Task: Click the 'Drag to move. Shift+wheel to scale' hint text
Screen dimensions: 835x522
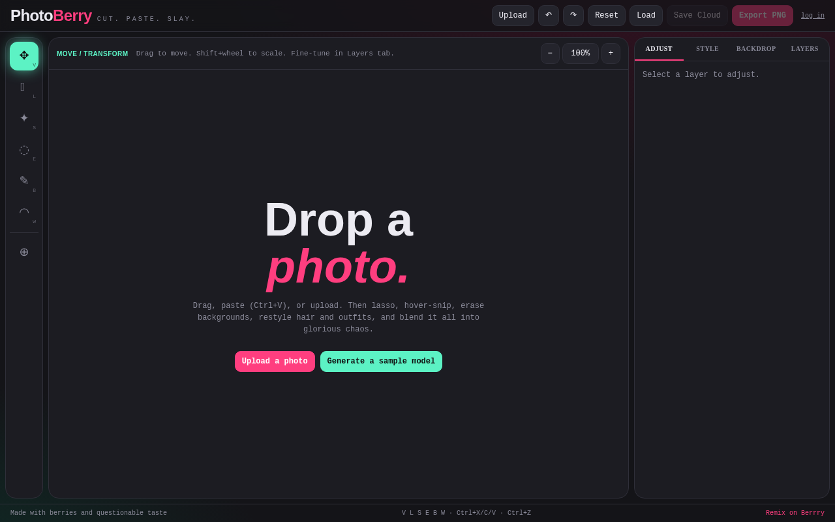Action: [x=266, y=54]
